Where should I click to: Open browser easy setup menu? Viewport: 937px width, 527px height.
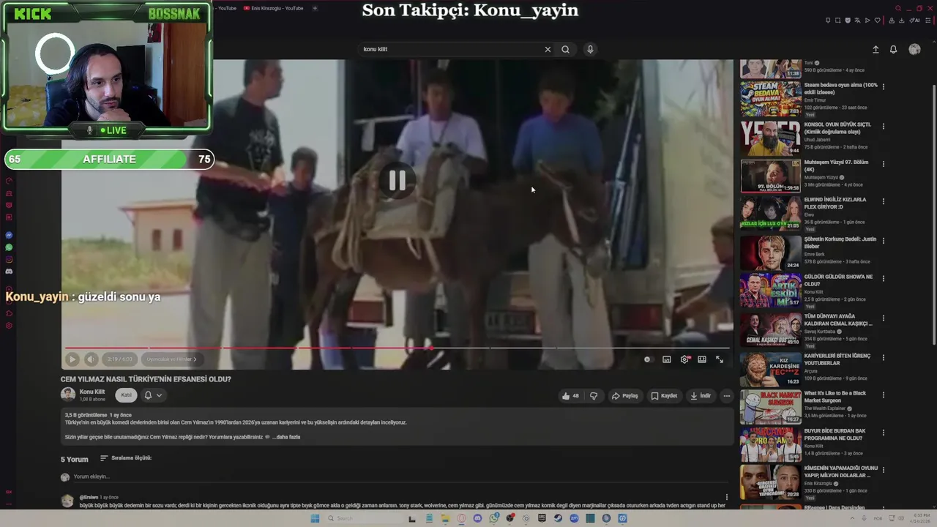pyautogui.click(x=928, y=20)
